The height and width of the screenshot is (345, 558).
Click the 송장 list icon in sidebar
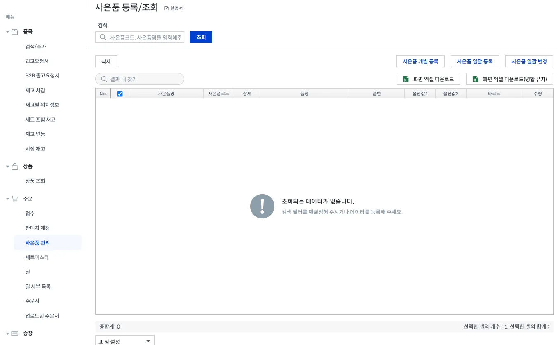[x=15, y=333]
